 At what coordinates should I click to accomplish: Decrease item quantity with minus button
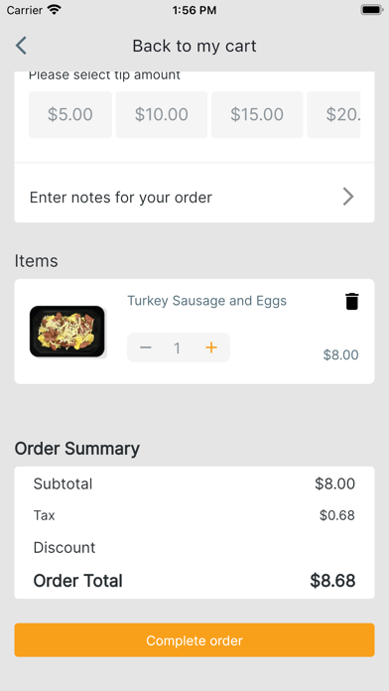[x=146, y=347]
